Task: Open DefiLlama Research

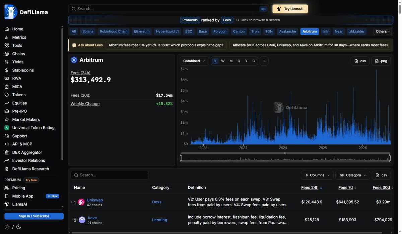Action: click(x=30, y=169)
